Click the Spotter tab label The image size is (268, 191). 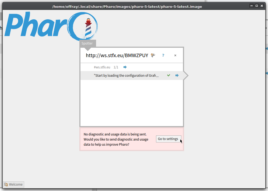[87, 43]
